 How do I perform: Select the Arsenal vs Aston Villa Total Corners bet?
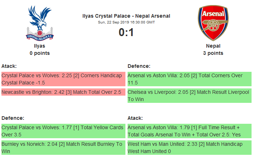[189, 79]
